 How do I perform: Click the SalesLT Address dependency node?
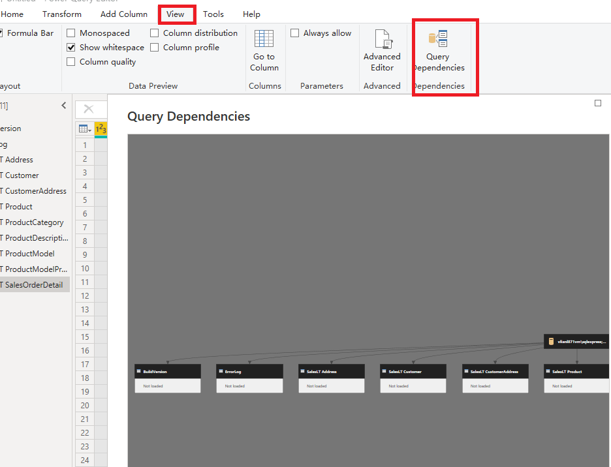tap(332, 378)
